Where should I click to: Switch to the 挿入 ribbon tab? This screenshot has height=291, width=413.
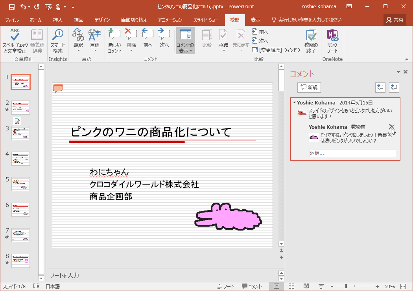(57, 20)
